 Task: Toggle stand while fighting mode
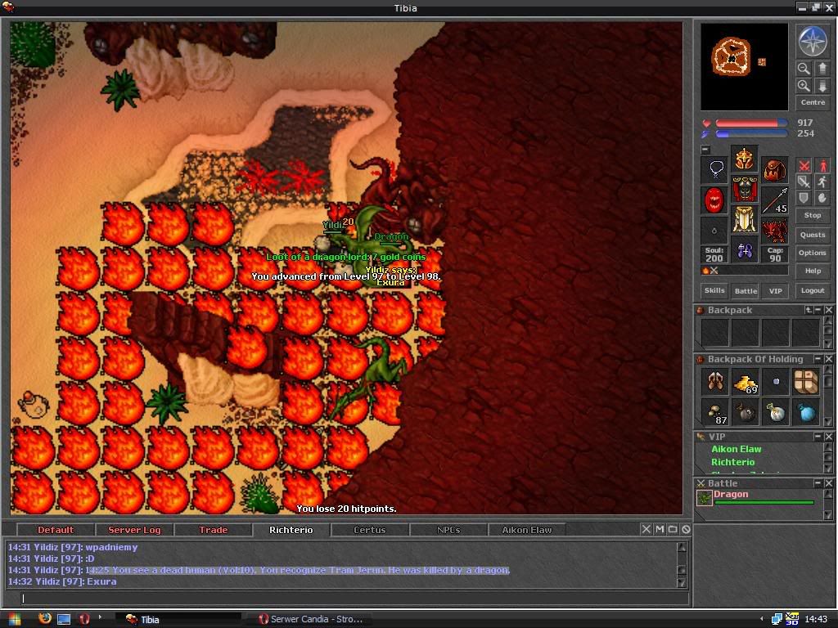point(822,165)
